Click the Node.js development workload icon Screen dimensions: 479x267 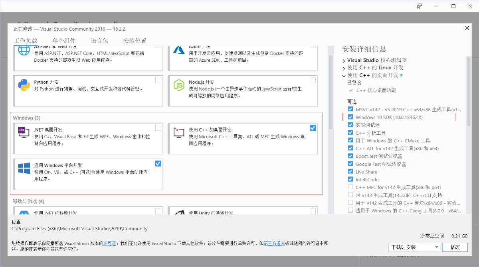pyautogui.click(x=178, y=85)
